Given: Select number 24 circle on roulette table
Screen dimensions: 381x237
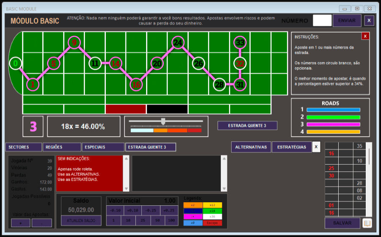Looking at the screenshot, I should pos(178,43).
